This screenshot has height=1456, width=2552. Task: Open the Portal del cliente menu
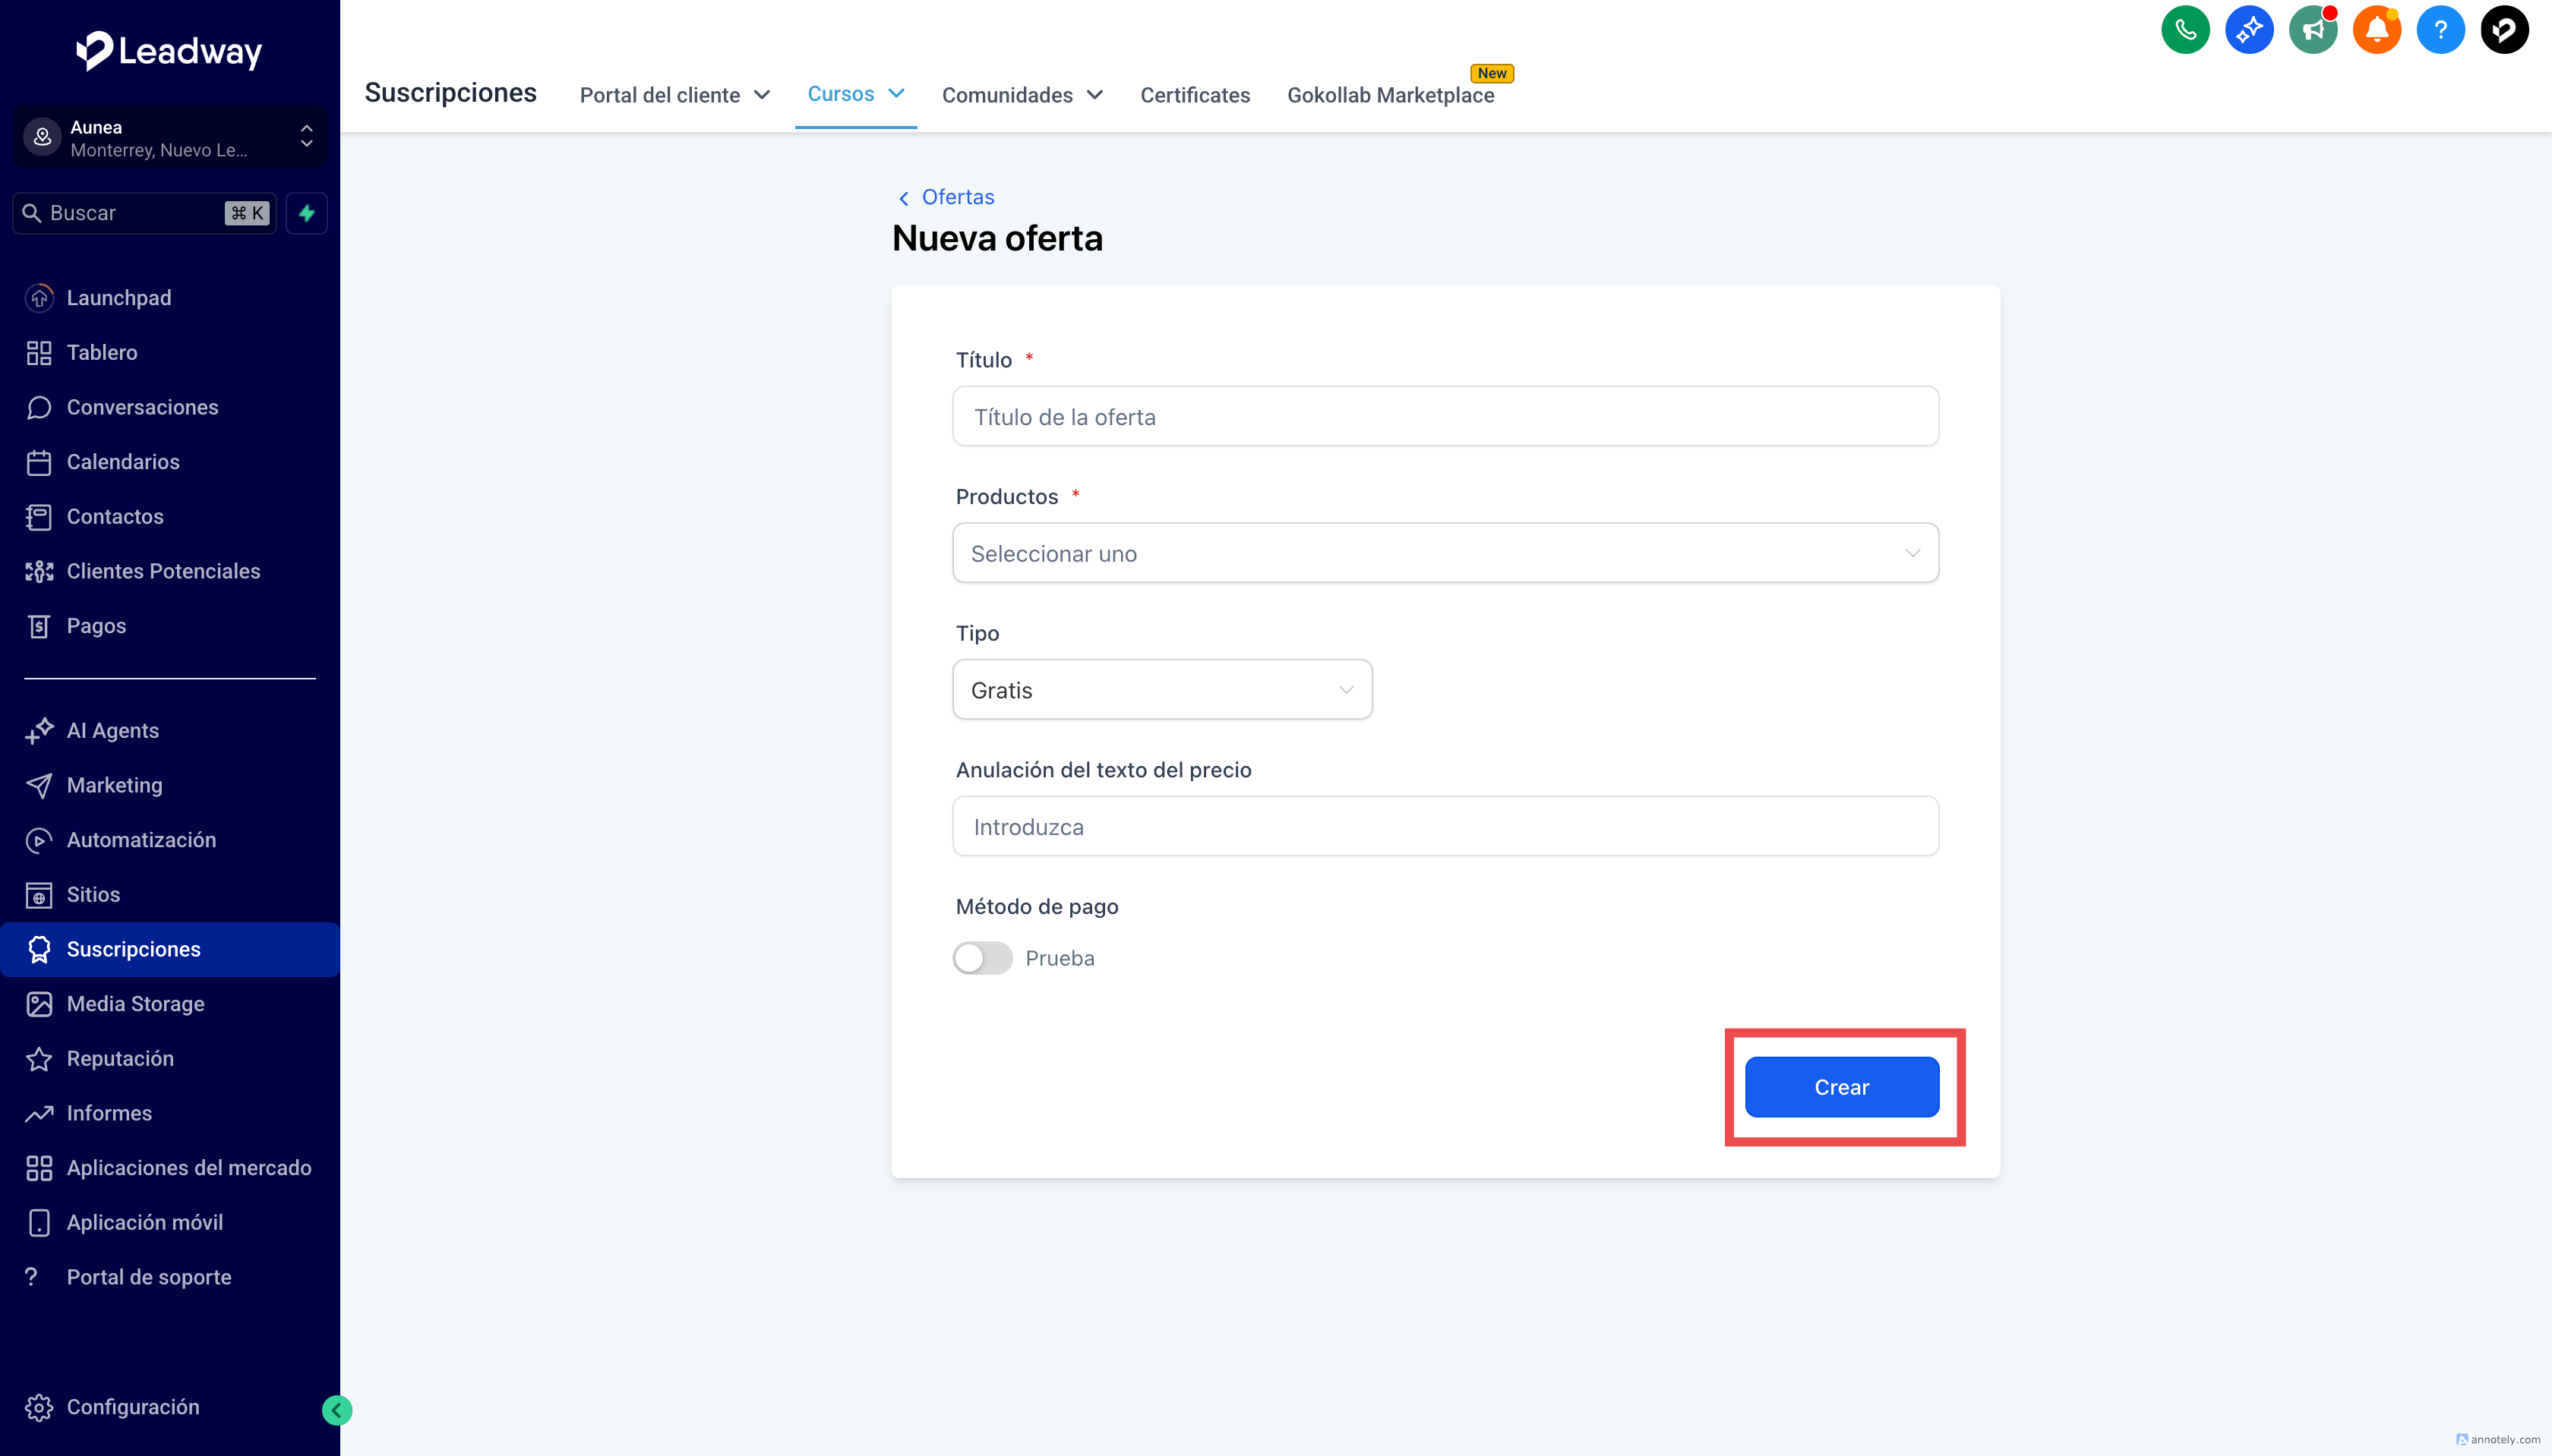674,95
